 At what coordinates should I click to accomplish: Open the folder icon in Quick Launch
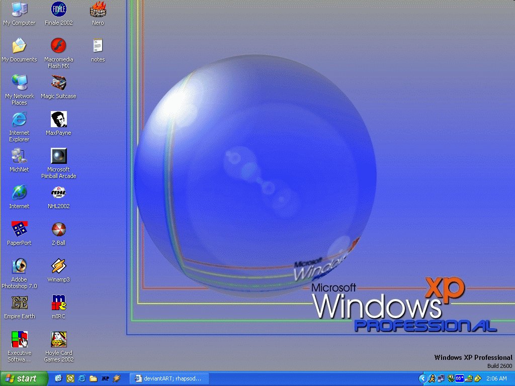[x=94, y=378]
